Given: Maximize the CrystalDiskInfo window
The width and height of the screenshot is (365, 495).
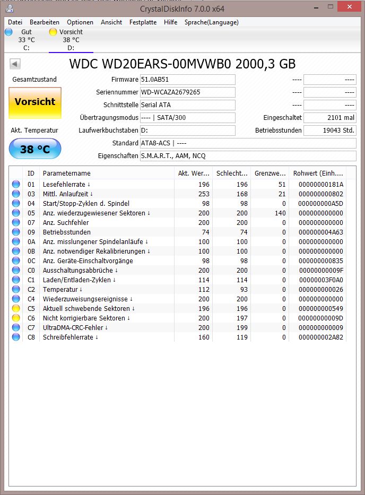Looking at the screenshot, I should (x=331, y=6).
